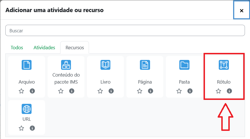Open info icon for Rótulo

click(x=229, y=91)
